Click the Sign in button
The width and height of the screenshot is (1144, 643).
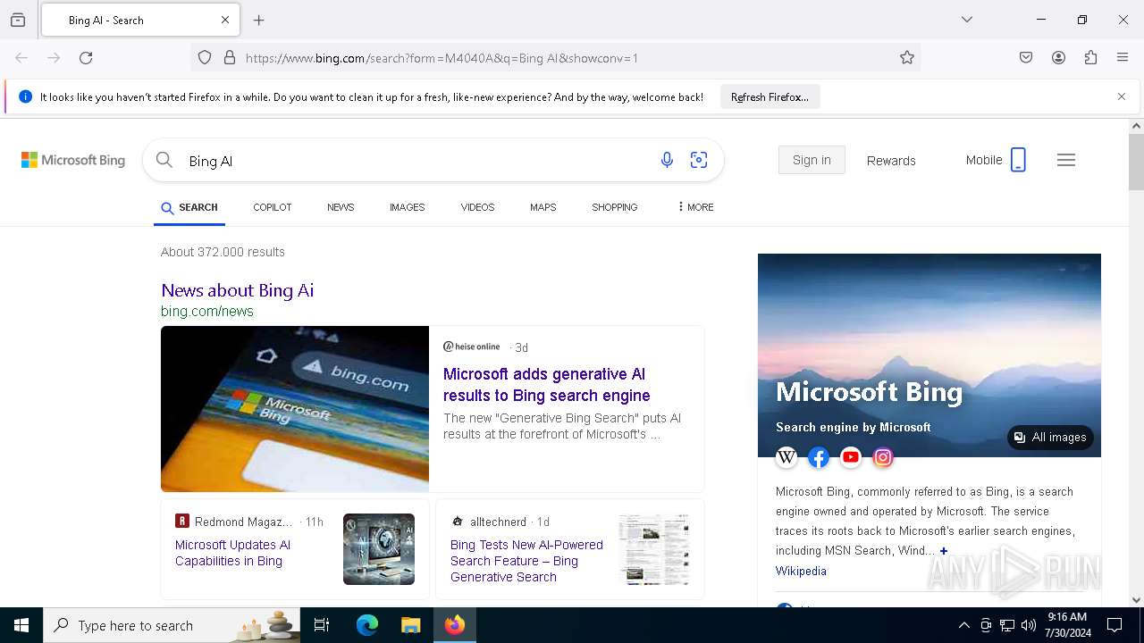coord(812,160)
